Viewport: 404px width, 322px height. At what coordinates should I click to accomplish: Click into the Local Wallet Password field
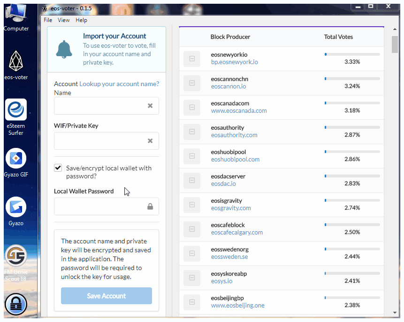click(x=107, y=206)
